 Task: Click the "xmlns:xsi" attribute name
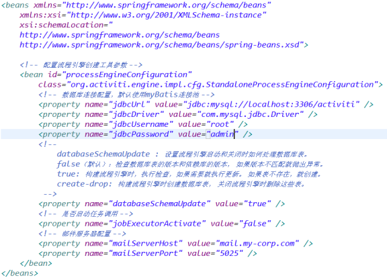[x=40, y=15]
